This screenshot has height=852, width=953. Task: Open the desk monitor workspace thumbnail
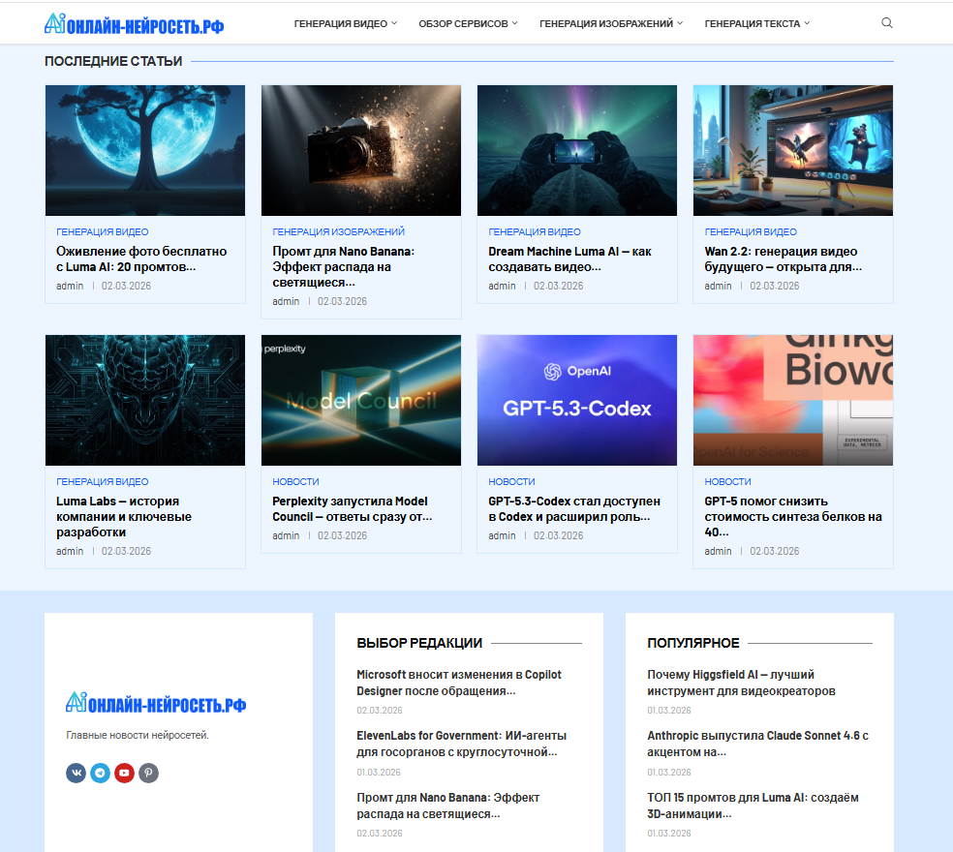(x=793, y=150)
